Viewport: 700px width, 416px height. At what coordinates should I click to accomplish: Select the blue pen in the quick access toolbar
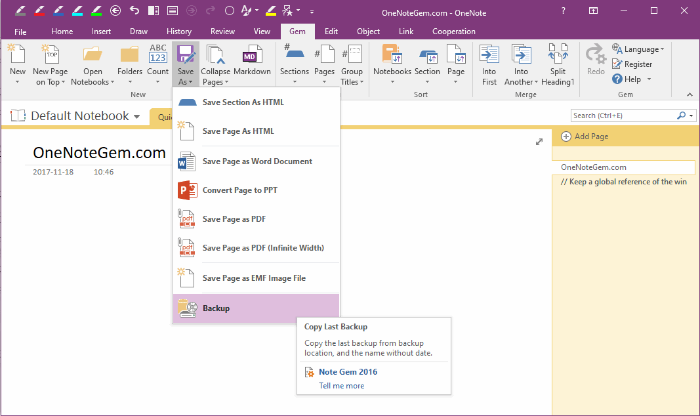point(58,10)
